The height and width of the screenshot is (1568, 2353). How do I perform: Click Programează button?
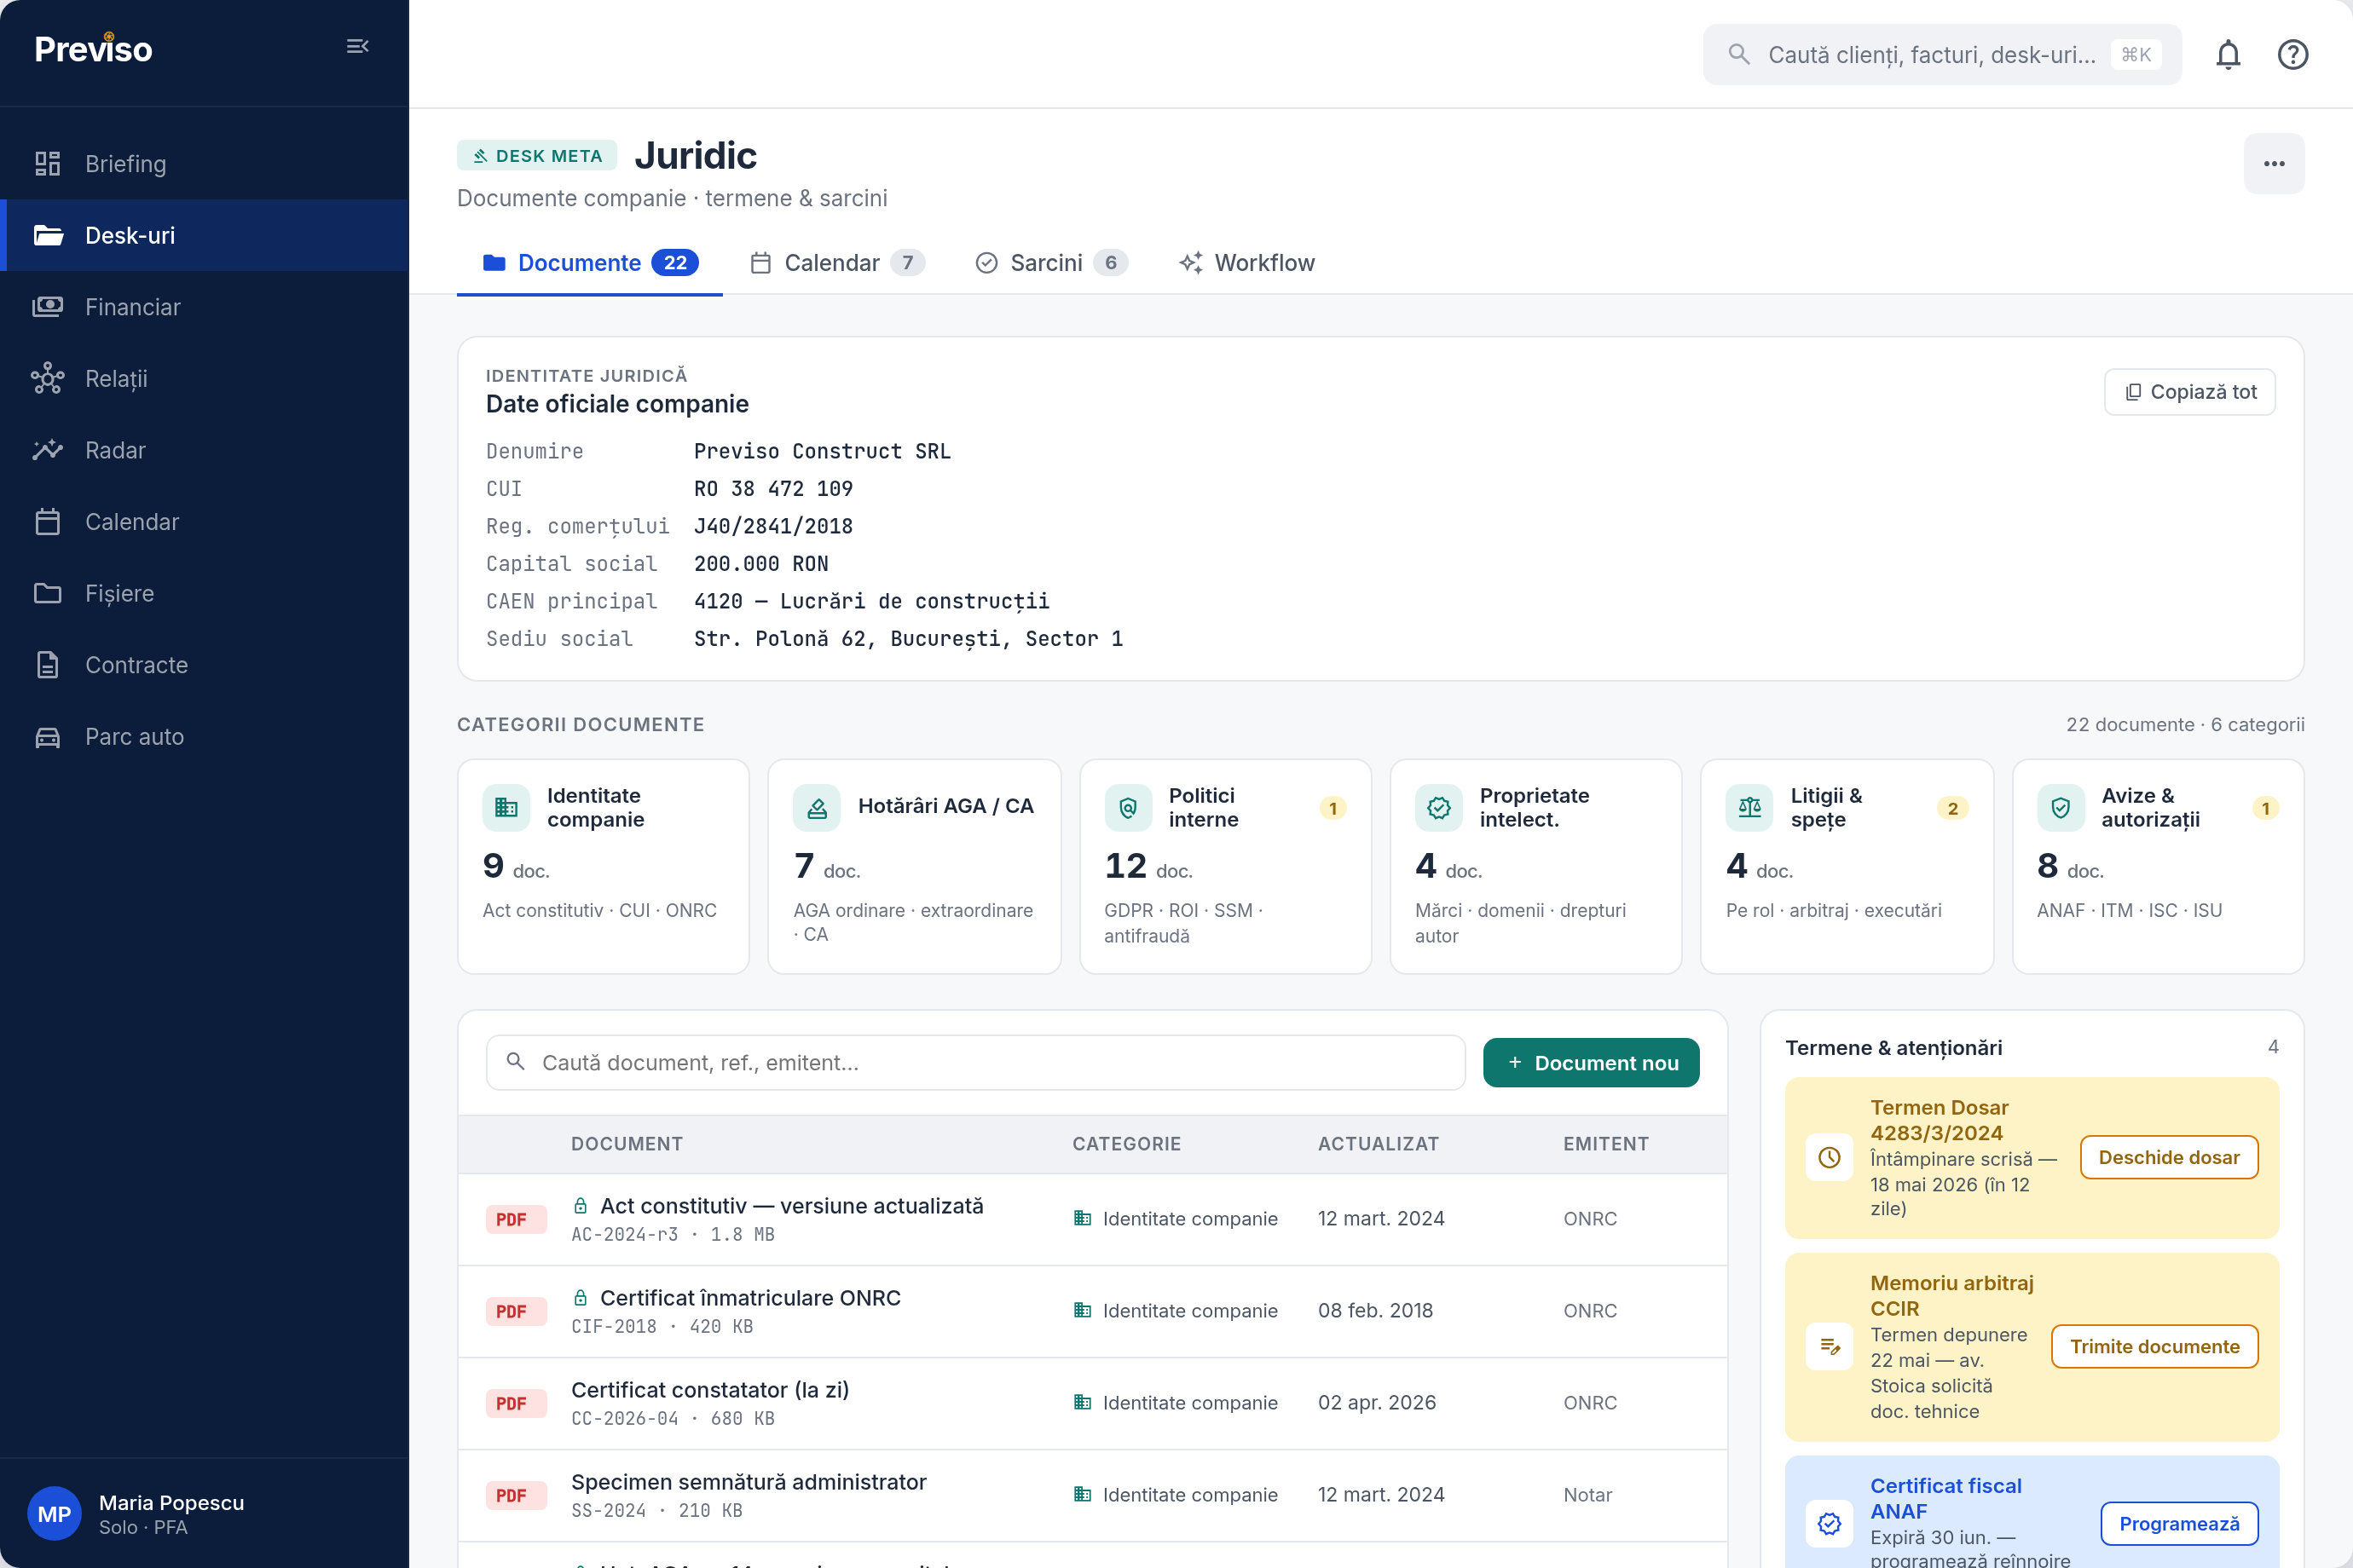(x=2179, y=1523)
